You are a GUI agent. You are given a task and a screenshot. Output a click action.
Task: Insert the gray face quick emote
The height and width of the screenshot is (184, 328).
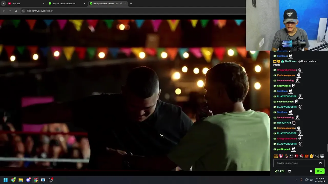[322, 156]
